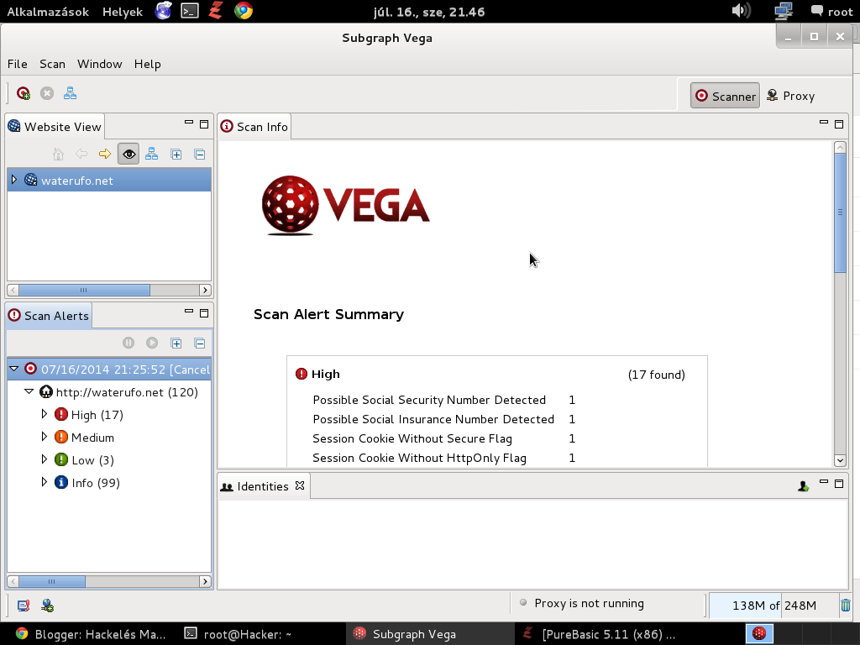The width and height of the screenshot is (860, 645).
Task: Select the Scan Alerts tab
Action: tap(49, 316)
